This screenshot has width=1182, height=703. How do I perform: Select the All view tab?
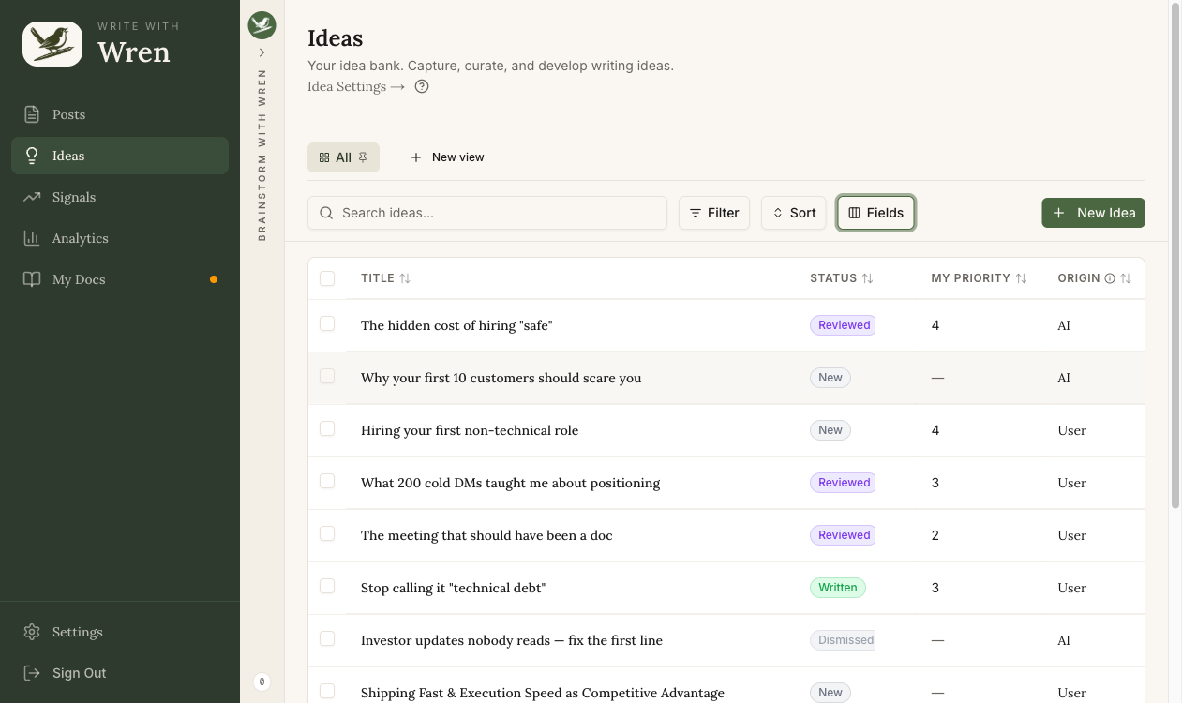point(343,157)
